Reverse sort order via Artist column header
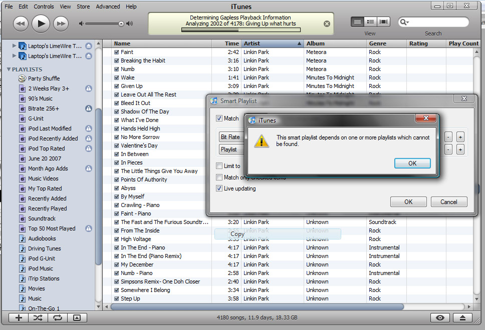The height and width of the screenshot is (330, 485). tap(273, 43)
